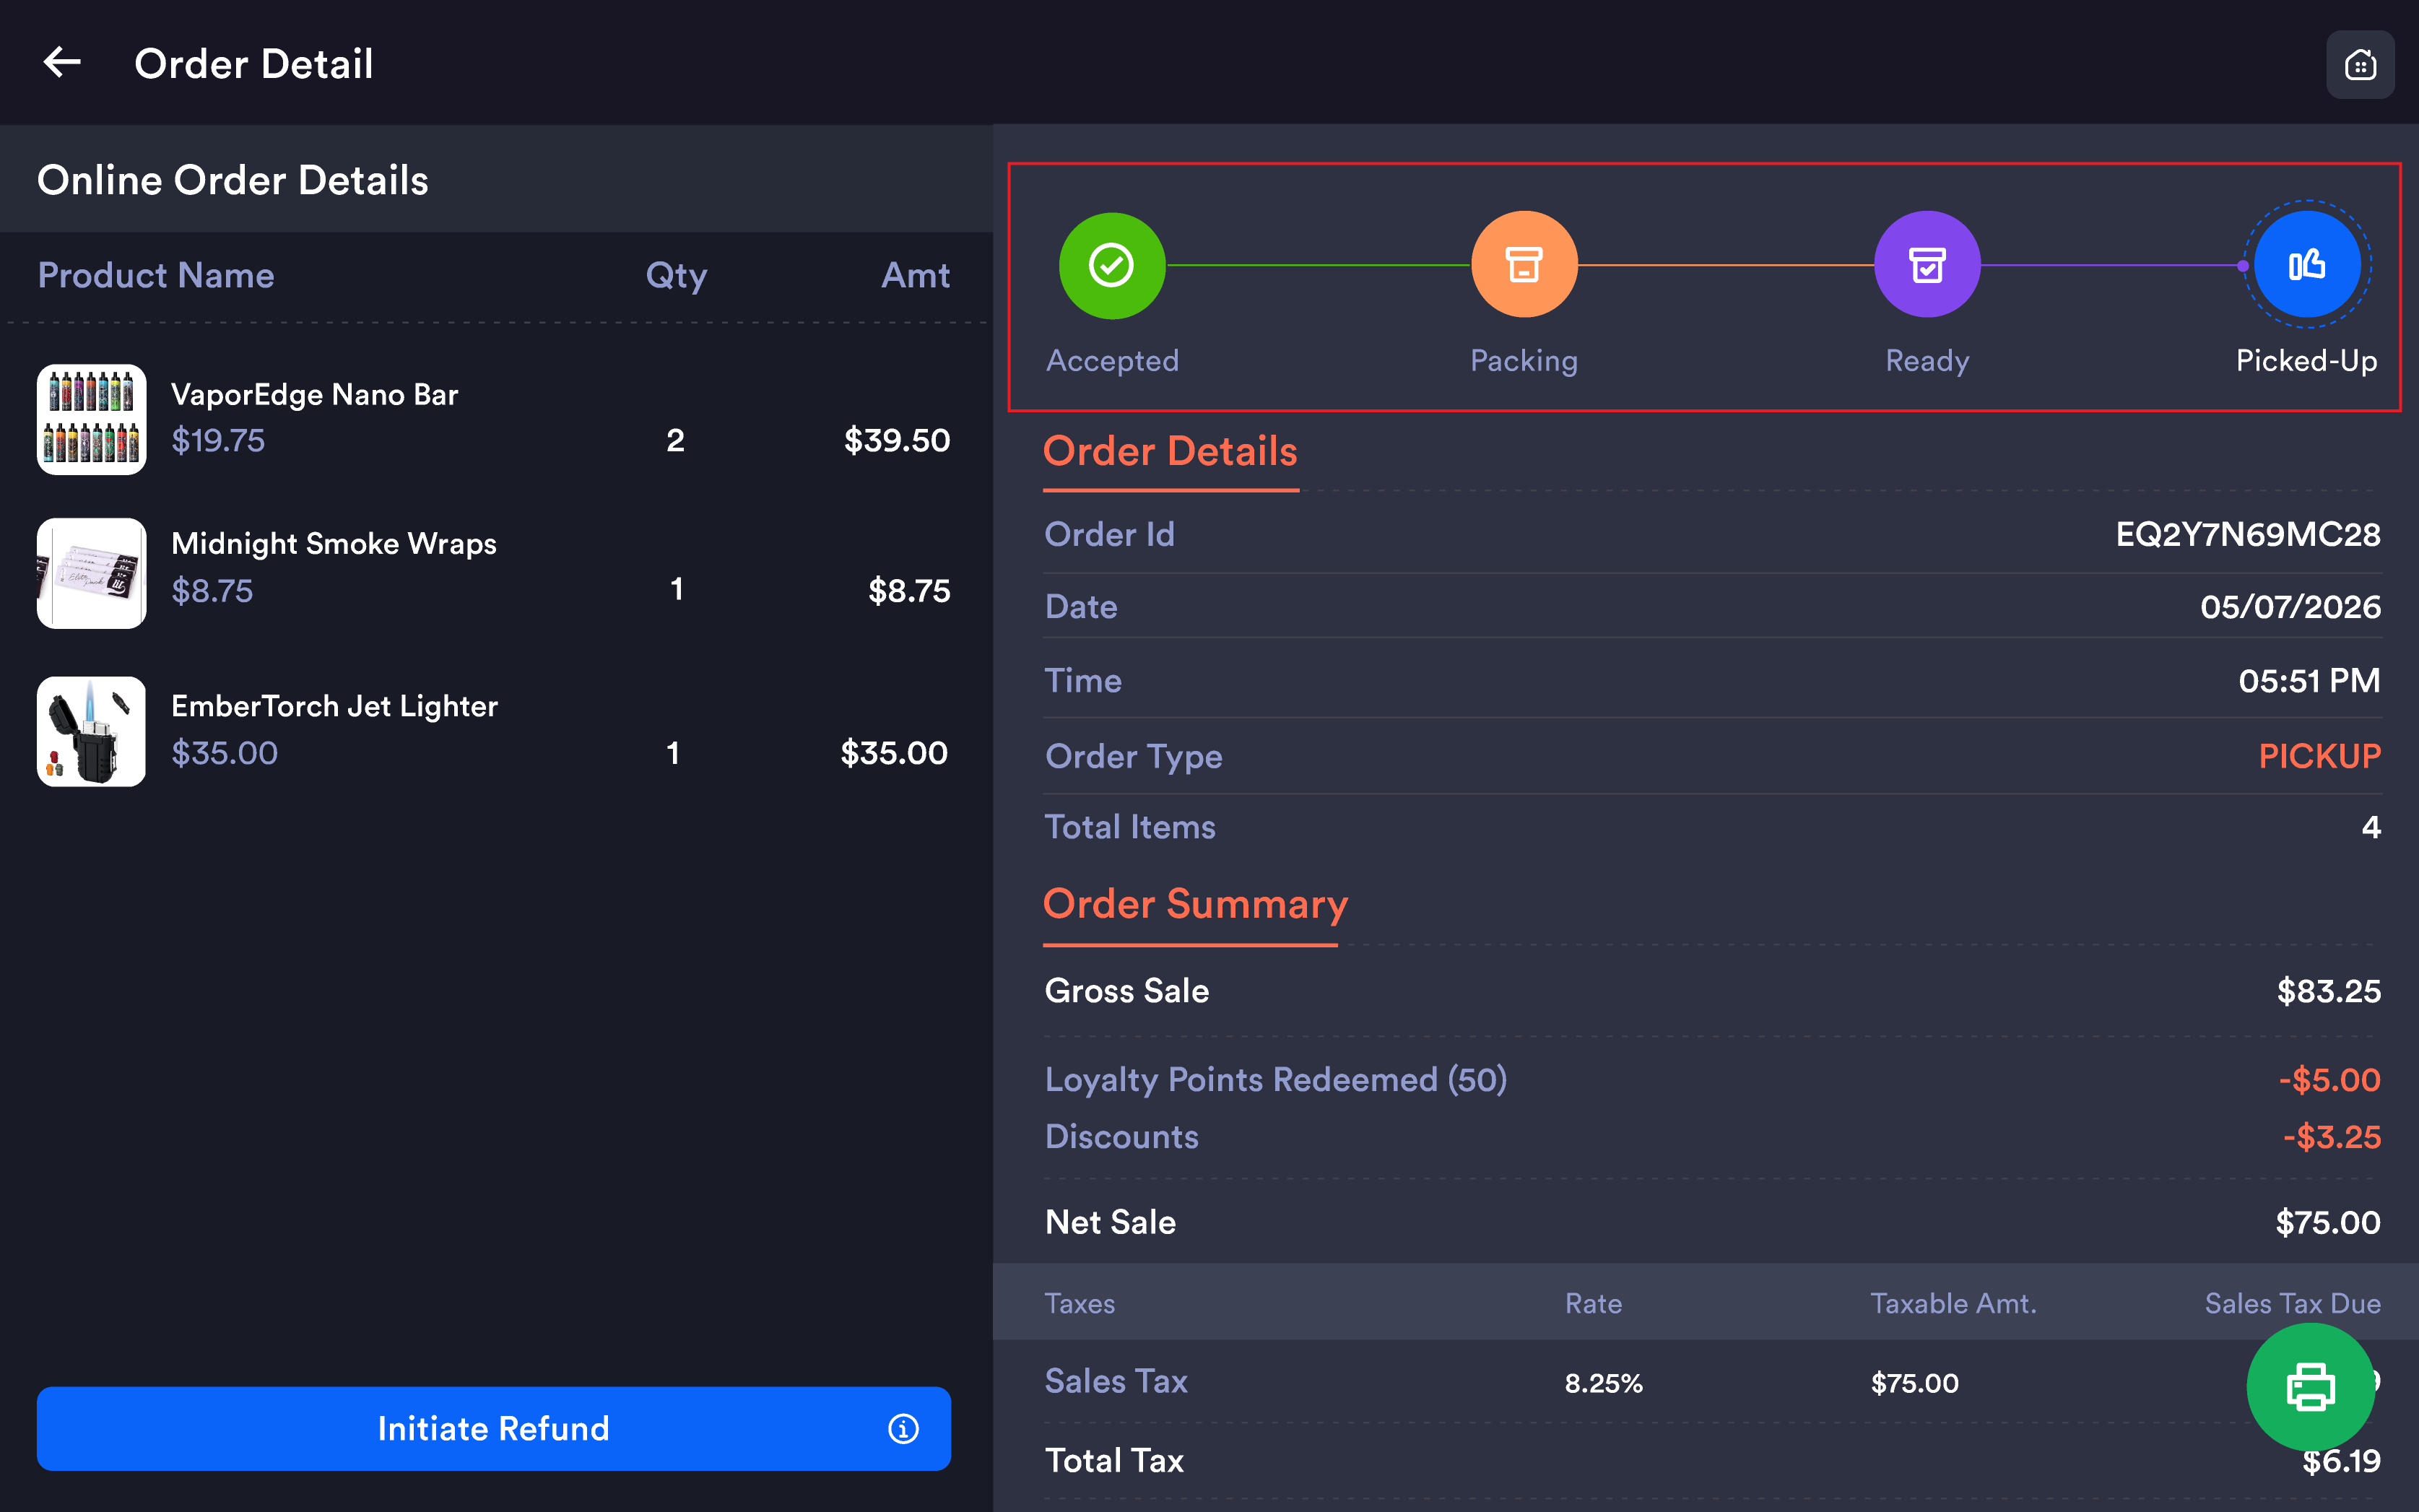This screenshot has height=1512, width=2419.
Task: Open EmberTorch Jet Lighter product image
Action: pyautogui.click(x=91, y=731)
